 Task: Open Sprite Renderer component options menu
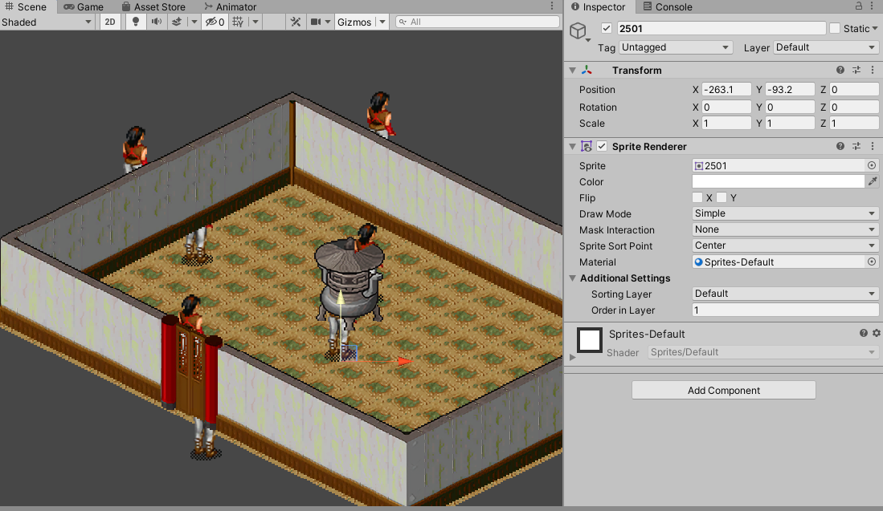873,146
